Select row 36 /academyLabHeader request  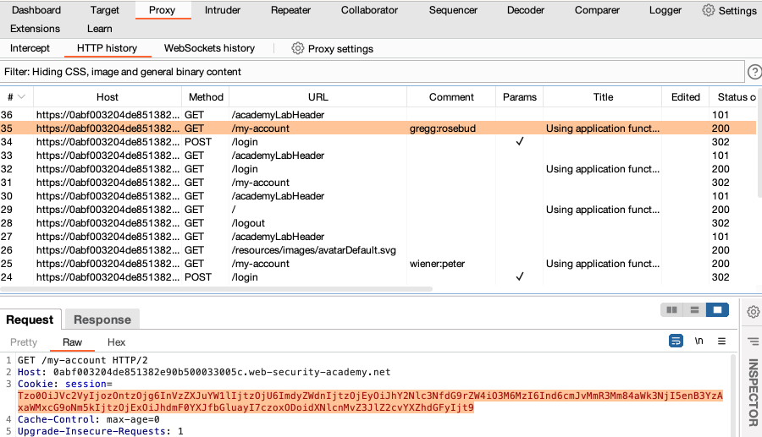(378, 114)
